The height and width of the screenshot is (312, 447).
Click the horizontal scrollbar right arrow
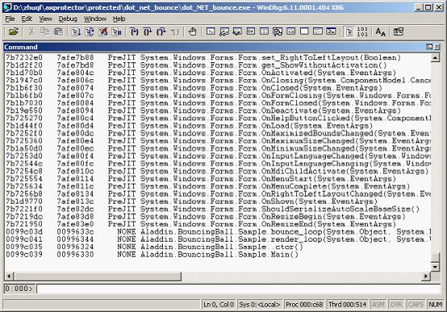click(x=426, y=276)
